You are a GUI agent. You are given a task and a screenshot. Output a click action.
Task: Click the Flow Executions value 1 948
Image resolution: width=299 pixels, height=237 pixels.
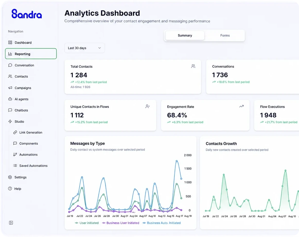tap(268, 115)
